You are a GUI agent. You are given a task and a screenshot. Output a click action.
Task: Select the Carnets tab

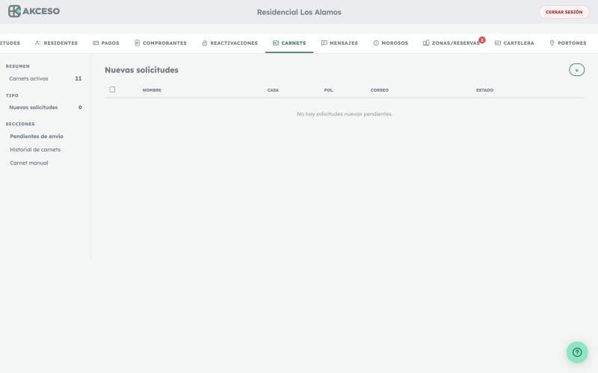click(x=289, y=43)
